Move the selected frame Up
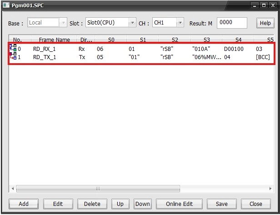This screenshot has width=280, height=215. pyautogui.click(x=120, y=204)
